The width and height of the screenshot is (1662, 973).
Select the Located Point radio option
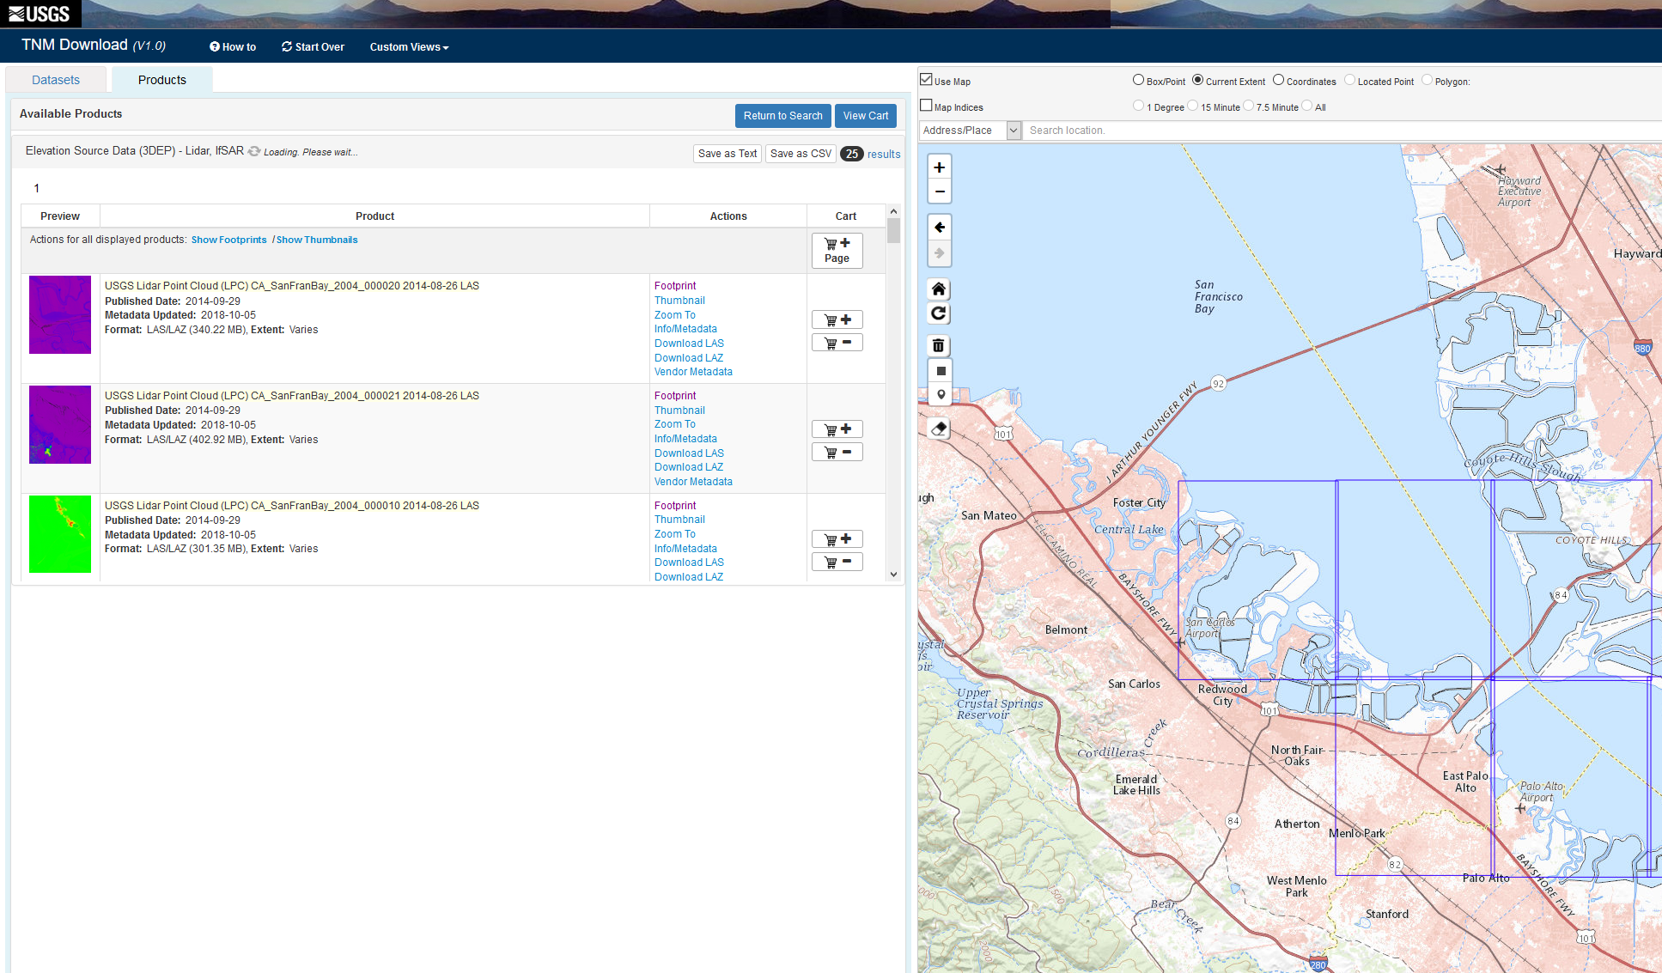click(1349, 80)
